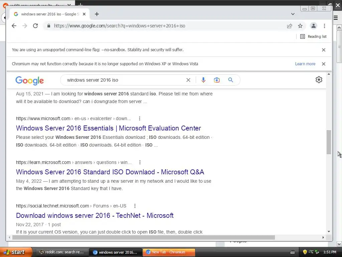Open Google settings gear

coord(319,80)
